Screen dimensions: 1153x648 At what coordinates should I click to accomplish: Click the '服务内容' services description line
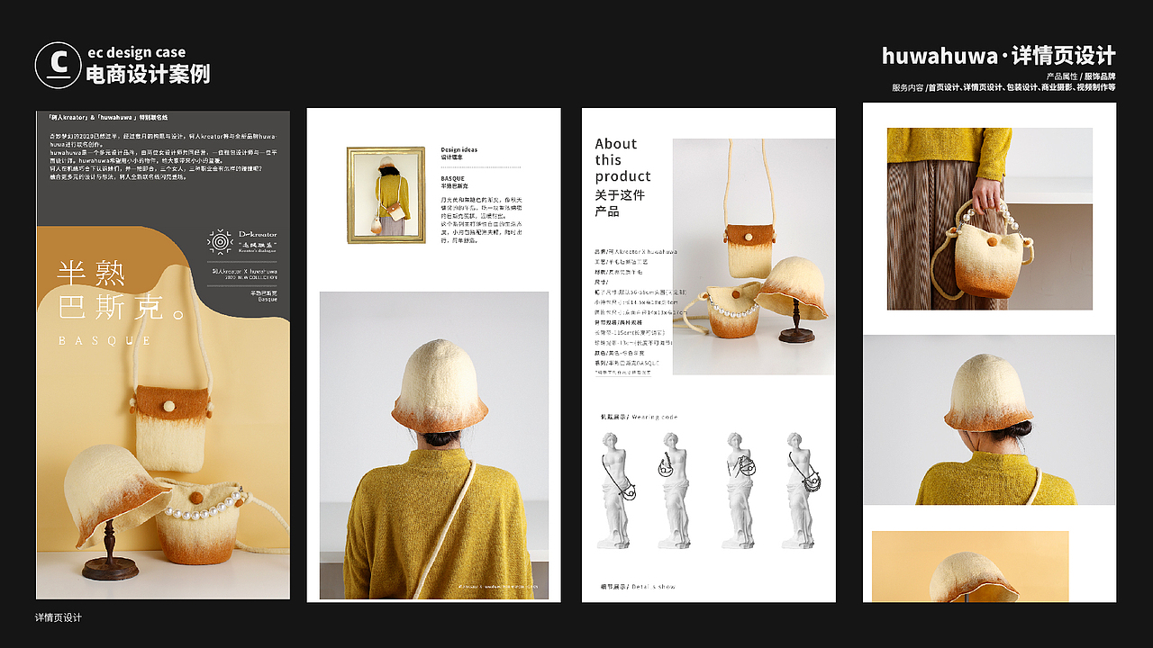click(x=1003, y=88)
